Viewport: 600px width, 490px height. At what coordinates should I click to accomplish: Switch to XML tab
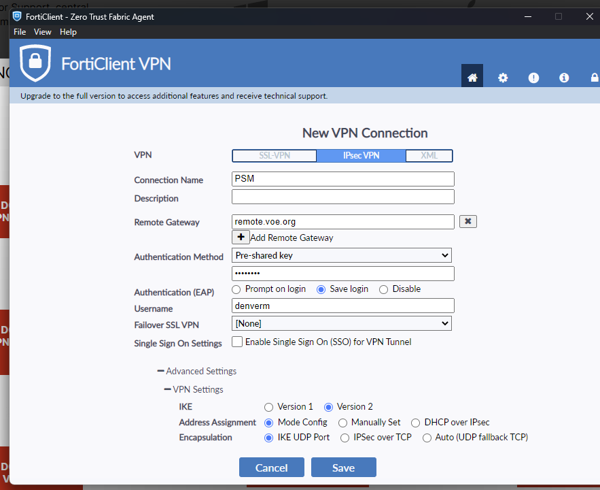(x=429, y=156)
